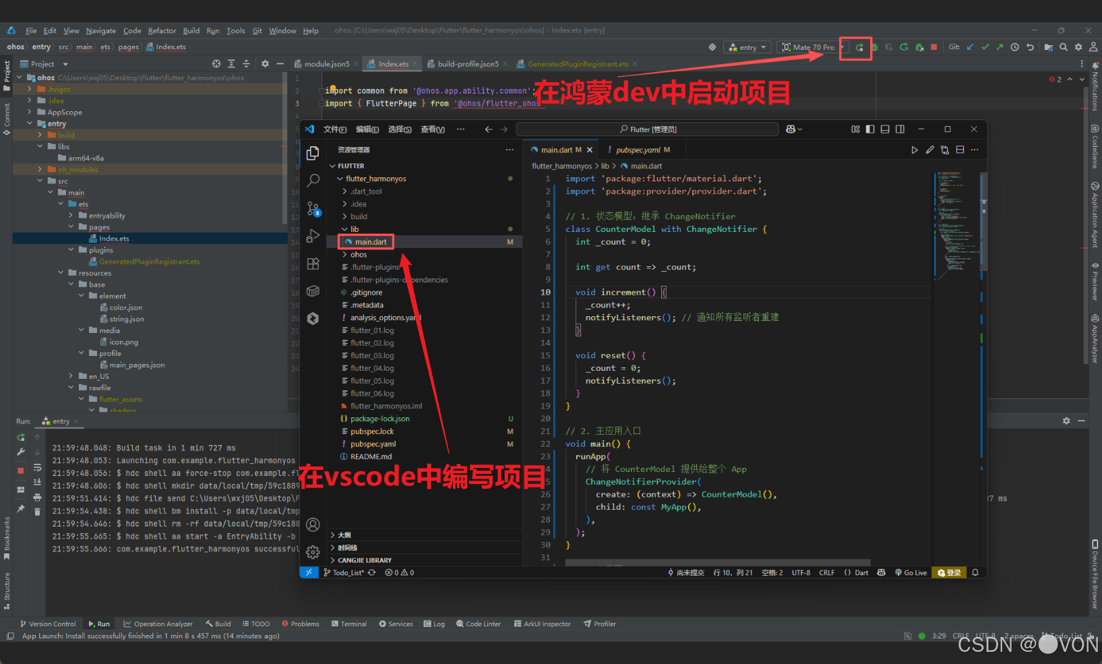
Task: Close the main.dart tab in VS Code
Action: pos(590,150)
